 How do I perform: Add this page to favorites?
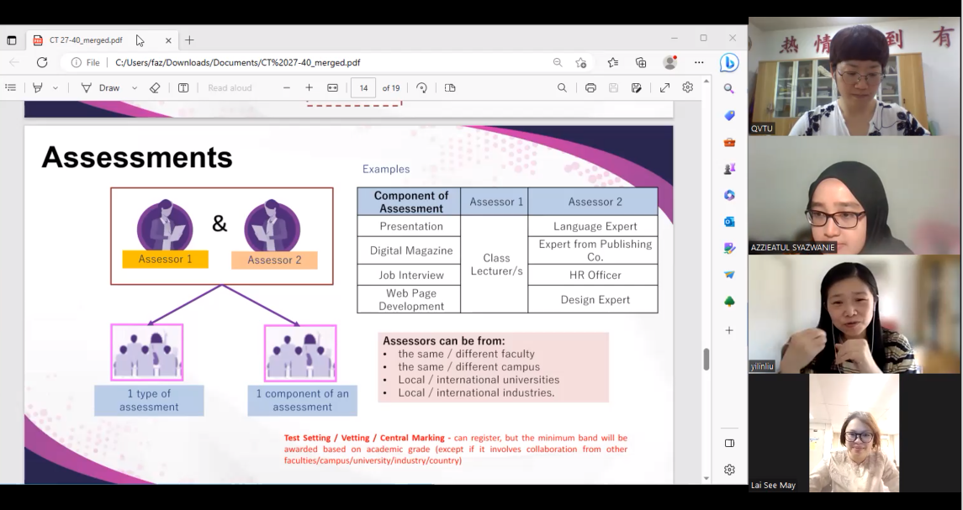[581, 63]
